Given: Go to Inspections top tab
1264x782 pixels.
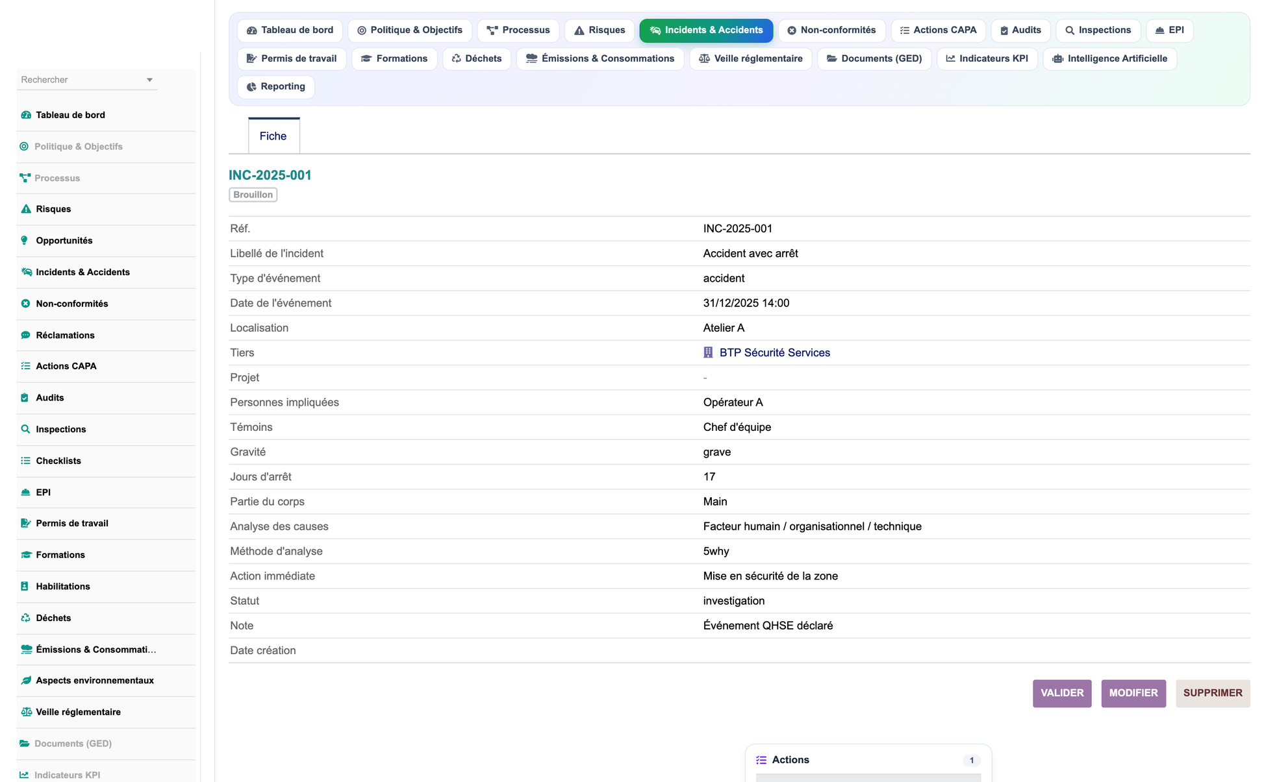Looking at the screenshot, I should tap(1098, 31).
